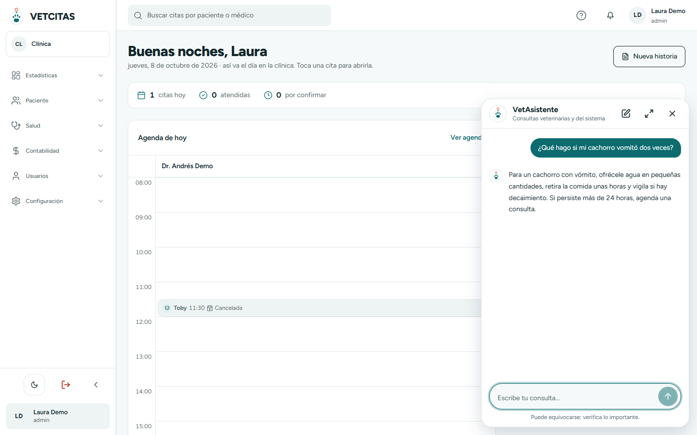
Task: Focus the appointment search field
Action: click(x=229, y=15)
